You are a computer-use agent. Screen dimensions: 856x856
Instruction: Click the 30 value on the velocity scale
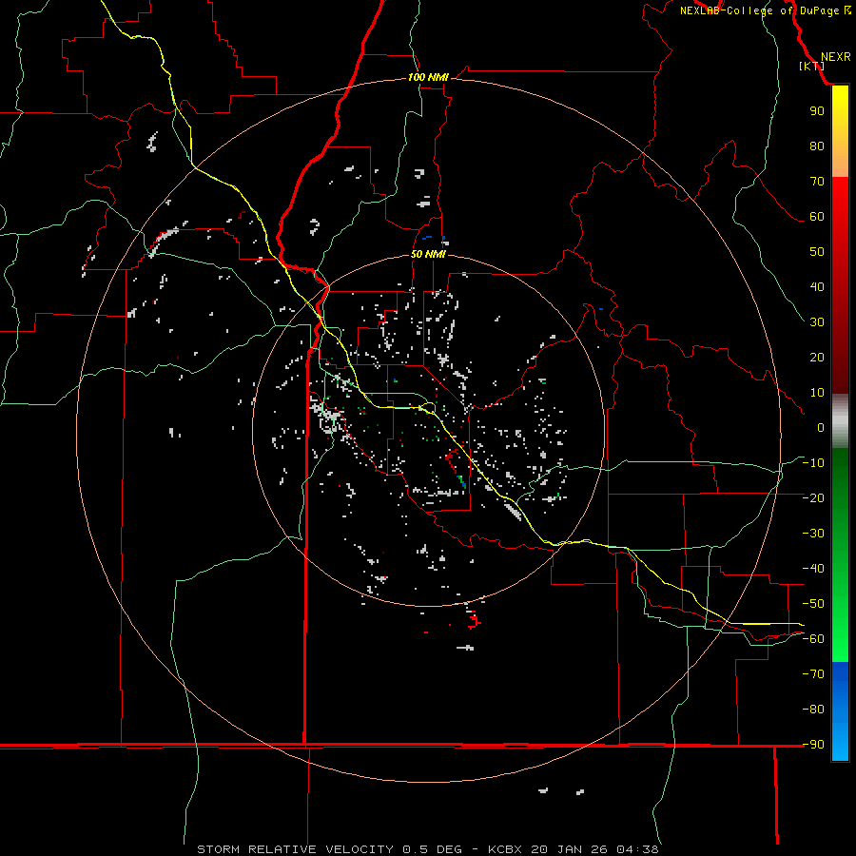(x=817, y=322)
